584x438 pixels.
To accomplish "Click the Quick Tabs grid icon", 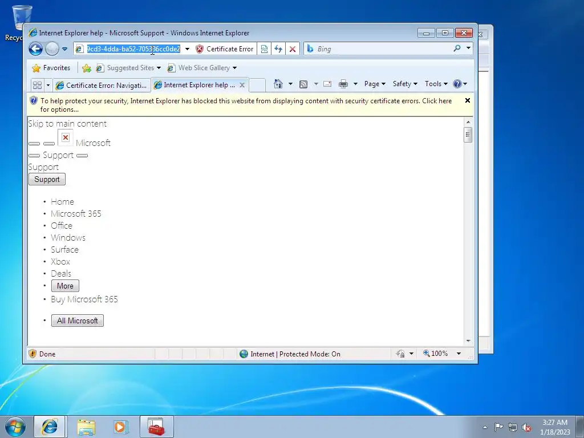I will point(37,85).
